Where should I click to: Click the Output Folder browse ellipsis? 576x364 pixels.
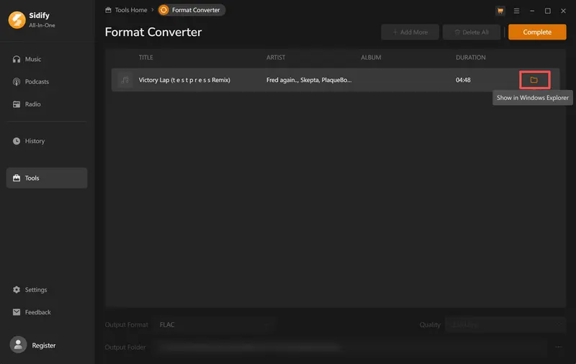click(559, 347)
